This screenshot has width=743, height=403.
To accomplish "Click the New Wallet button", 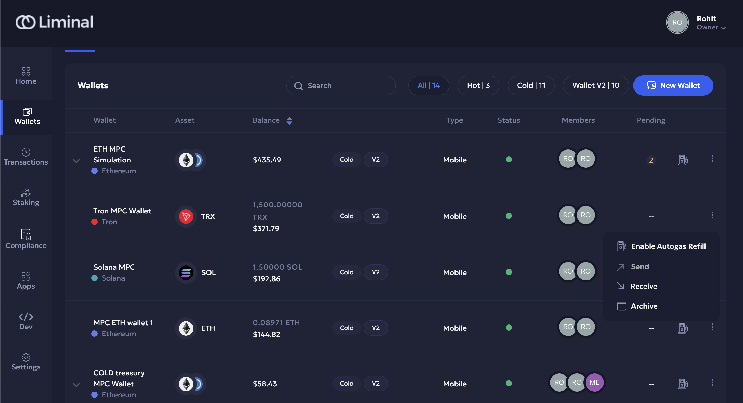I will (673, 85).
